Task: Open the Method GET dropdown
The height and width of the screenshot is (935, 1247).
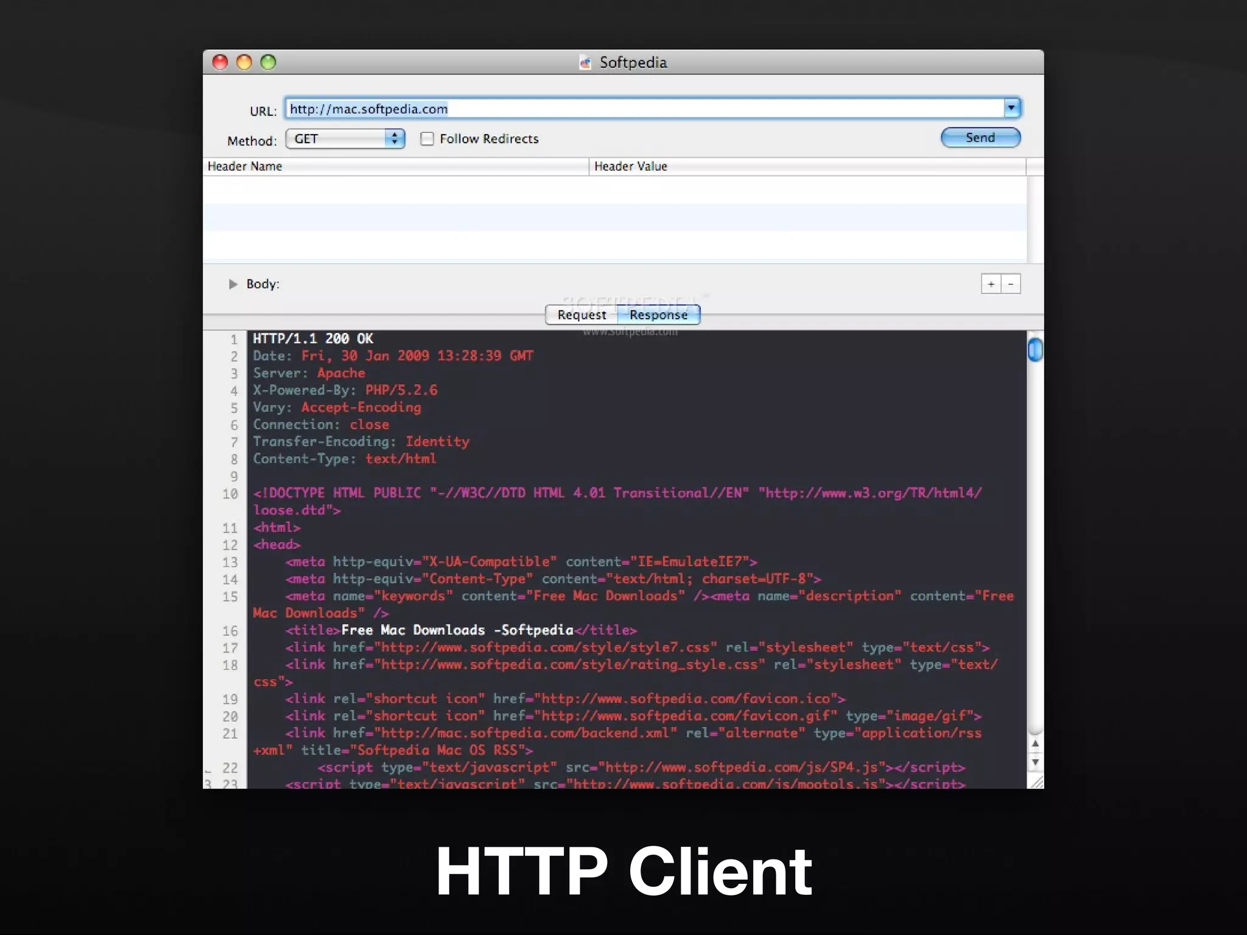Action: pos(345,139)
